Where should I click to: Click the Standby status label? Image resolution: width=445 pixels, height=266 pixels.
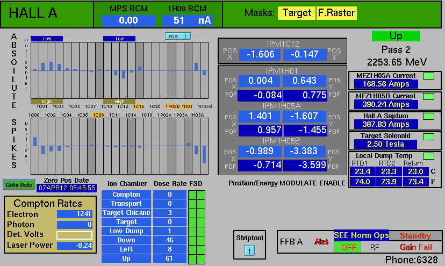click(x=415, y=235)
